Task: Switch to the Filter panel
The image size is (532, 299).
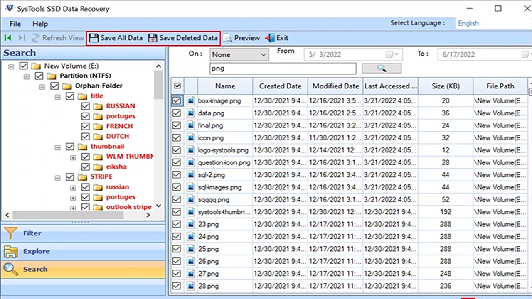Action: point(83,233)
